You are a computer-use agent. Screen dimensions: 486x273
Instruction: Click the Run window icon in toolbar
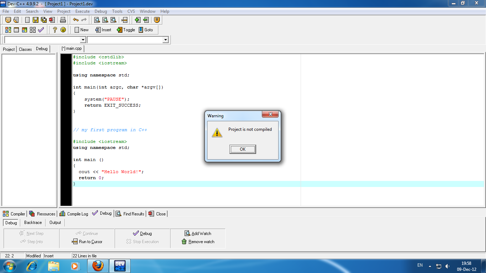coord(16,30)
